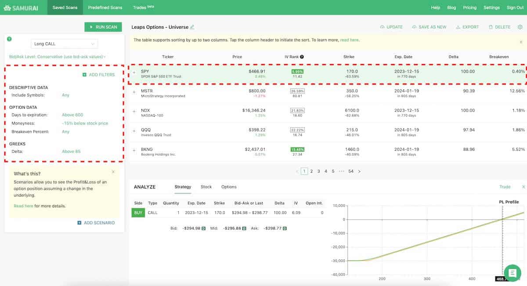Open scan settings gear icon
Viewport: 527px width, 286px height.
point(520,27)
